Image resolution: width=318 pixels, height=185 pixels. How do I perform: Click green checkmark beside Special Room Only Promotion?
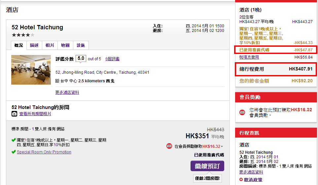[14, 152]
